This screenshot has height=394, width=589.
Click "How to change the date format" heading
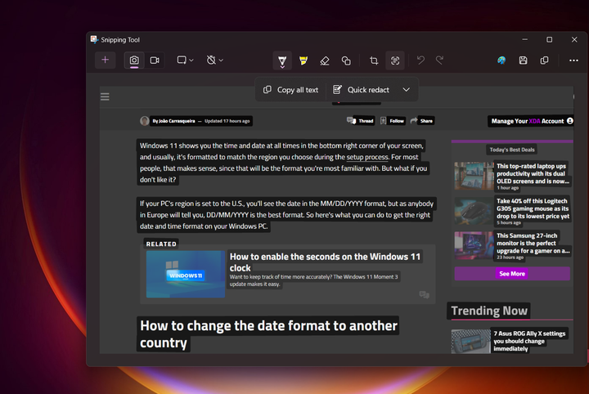tap(268, 334)
